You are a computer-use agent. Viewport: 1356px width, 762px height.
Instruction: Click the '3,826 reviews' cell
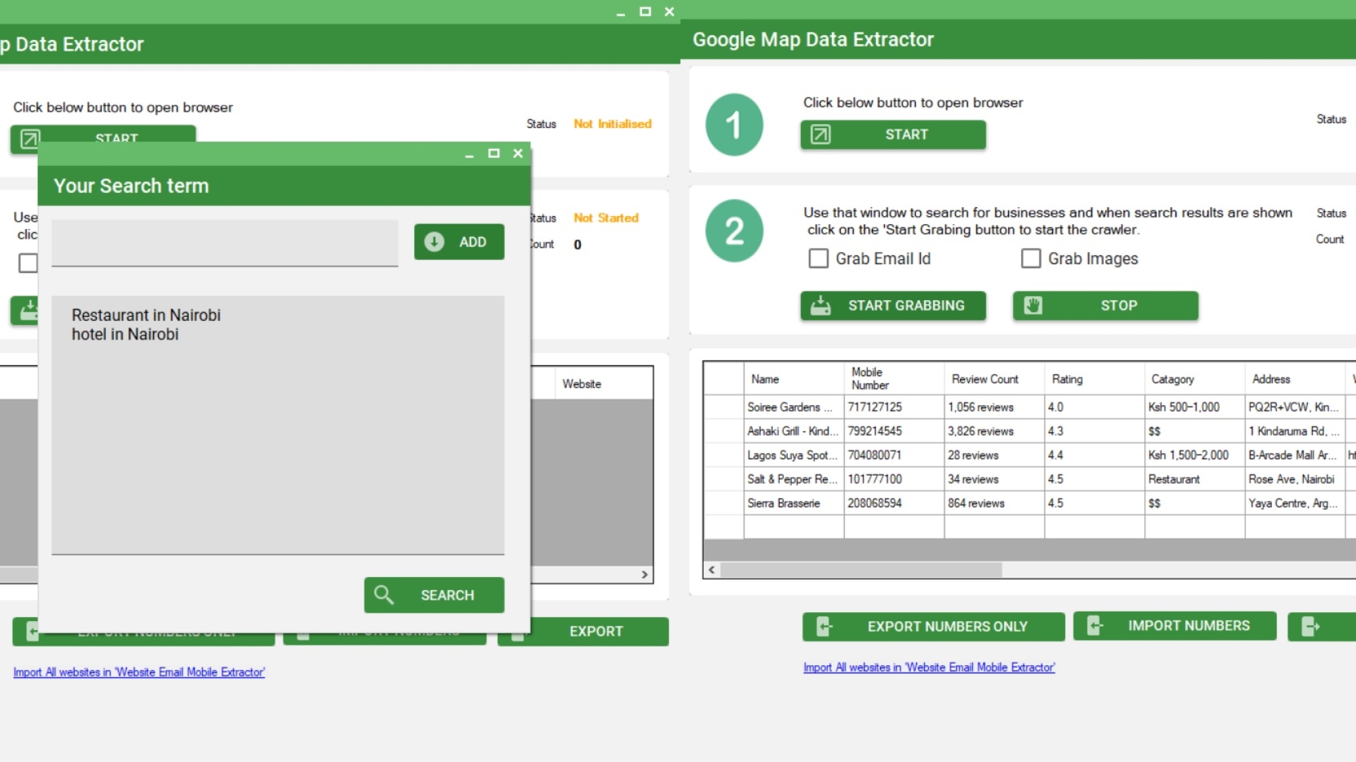click(995, 431)
